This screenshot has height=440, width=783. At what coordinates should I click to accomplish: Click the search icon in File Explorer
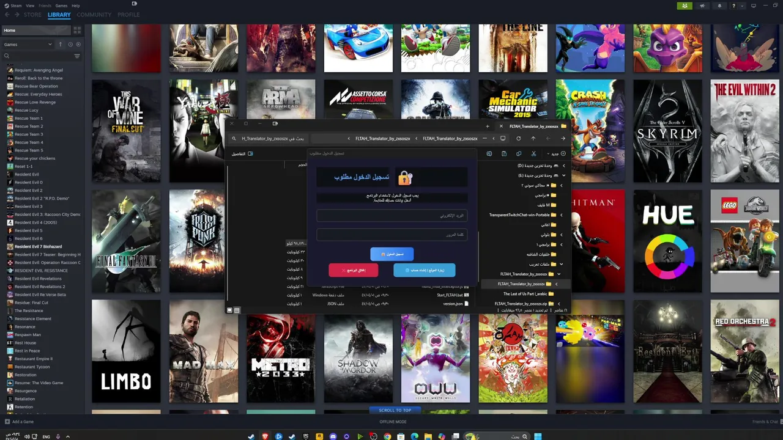234,139
